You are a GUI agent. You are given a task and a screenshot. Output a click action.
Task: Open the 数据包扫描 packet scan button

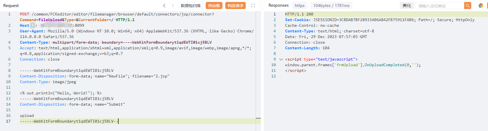tap(191, 6)
